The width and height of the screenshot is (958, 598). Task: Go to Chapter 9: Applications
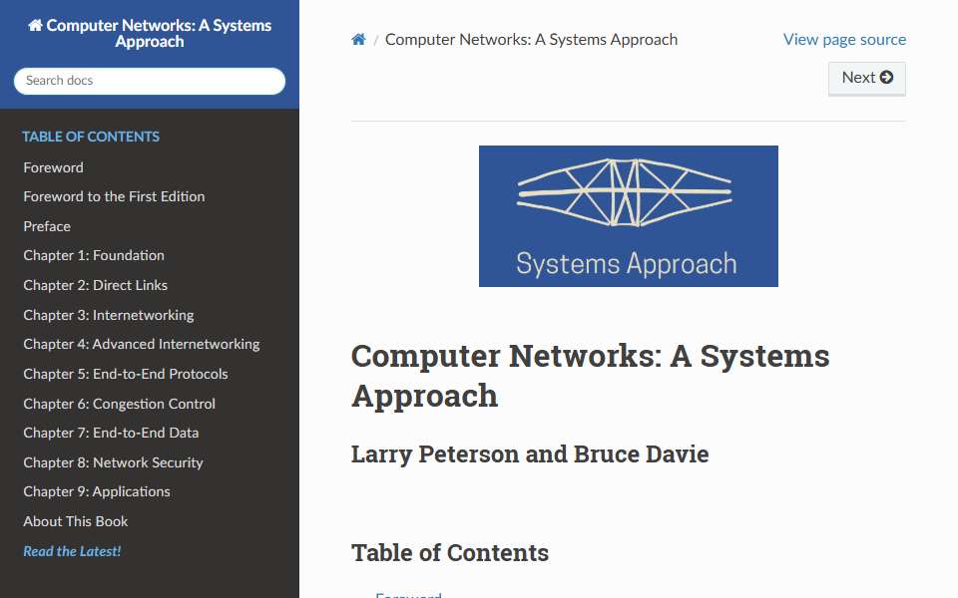coord(97,491)
